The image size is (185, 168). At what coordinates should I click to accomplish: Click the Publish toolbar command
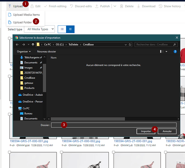(102, 6)
